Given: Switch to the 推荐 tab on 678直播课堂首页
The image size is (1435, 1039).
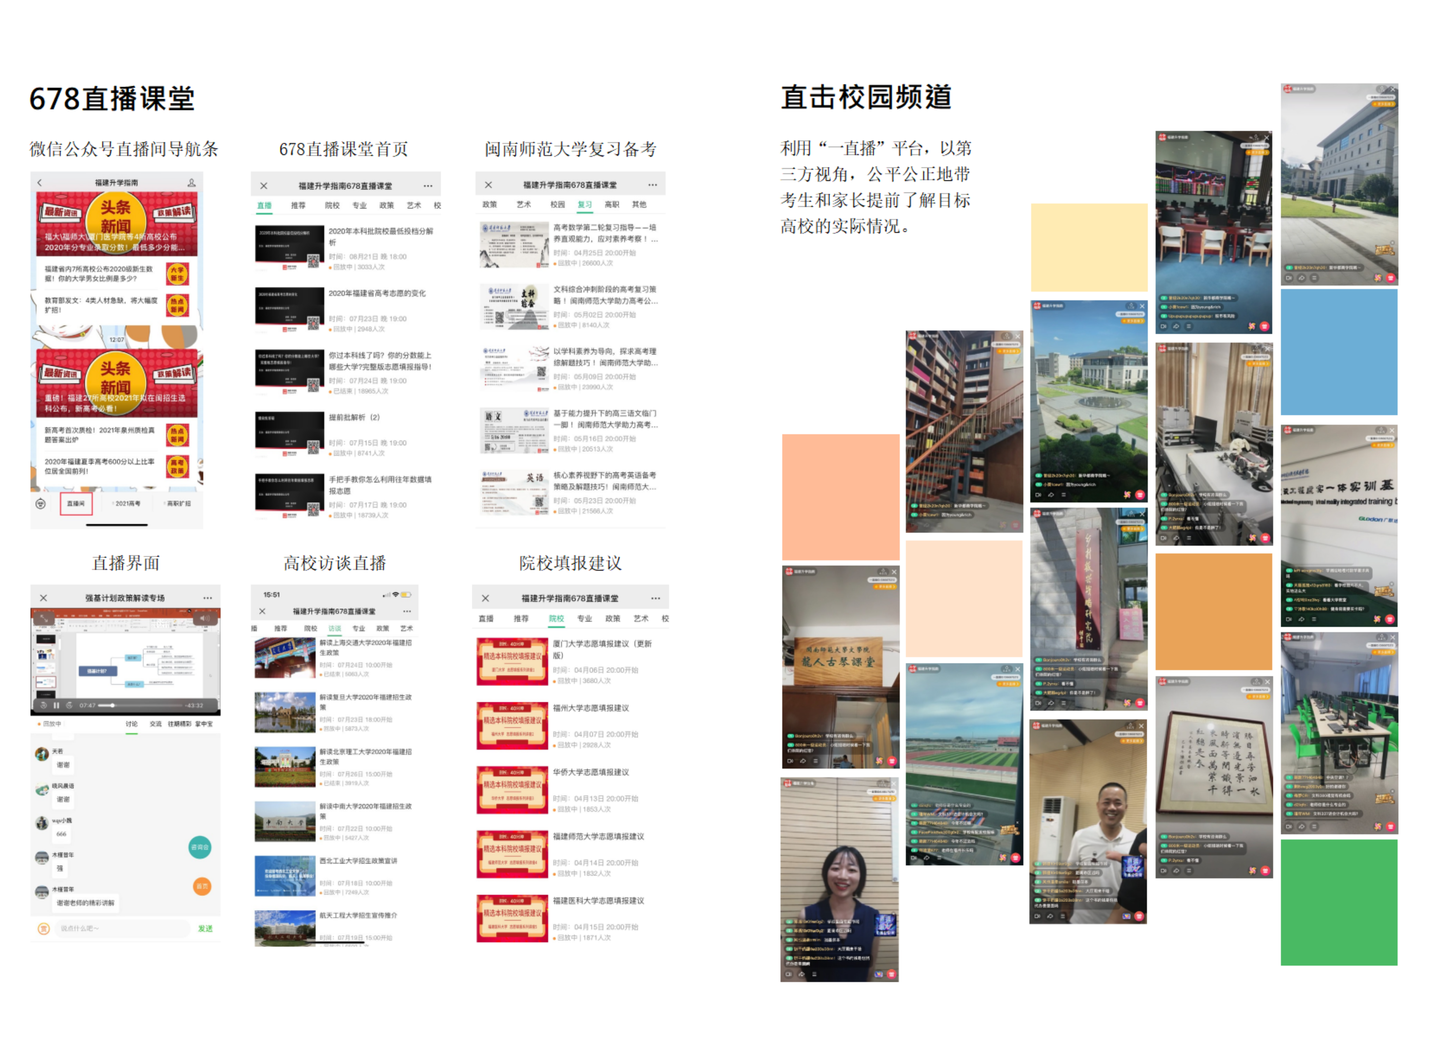Looking at the screenshot, I should pyautogui.click(x=298, y=205).
